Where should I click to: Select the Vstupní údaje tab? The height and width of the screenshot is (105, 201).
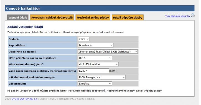pyautogui.click(x=18, y=17)
